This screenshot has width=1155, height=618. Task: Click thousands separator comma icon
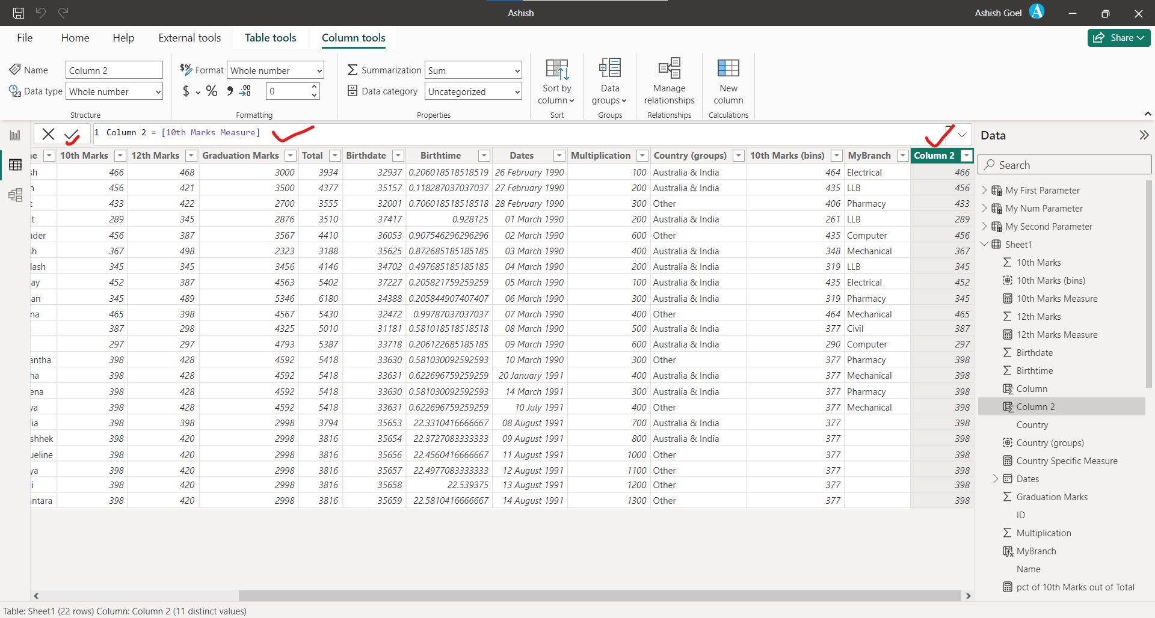point(229,91)
